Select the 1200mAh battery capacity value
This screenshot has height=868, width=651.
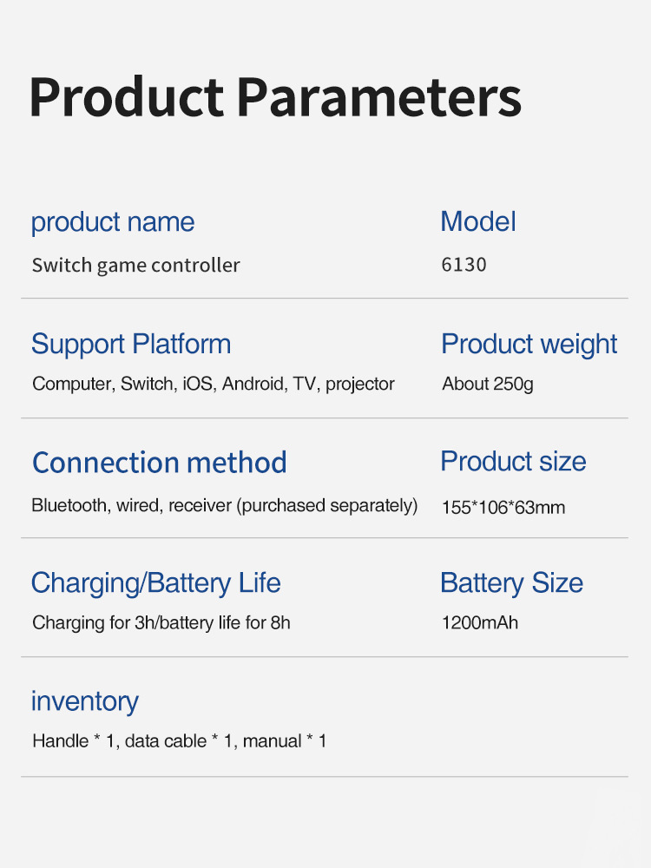point(479,622)
